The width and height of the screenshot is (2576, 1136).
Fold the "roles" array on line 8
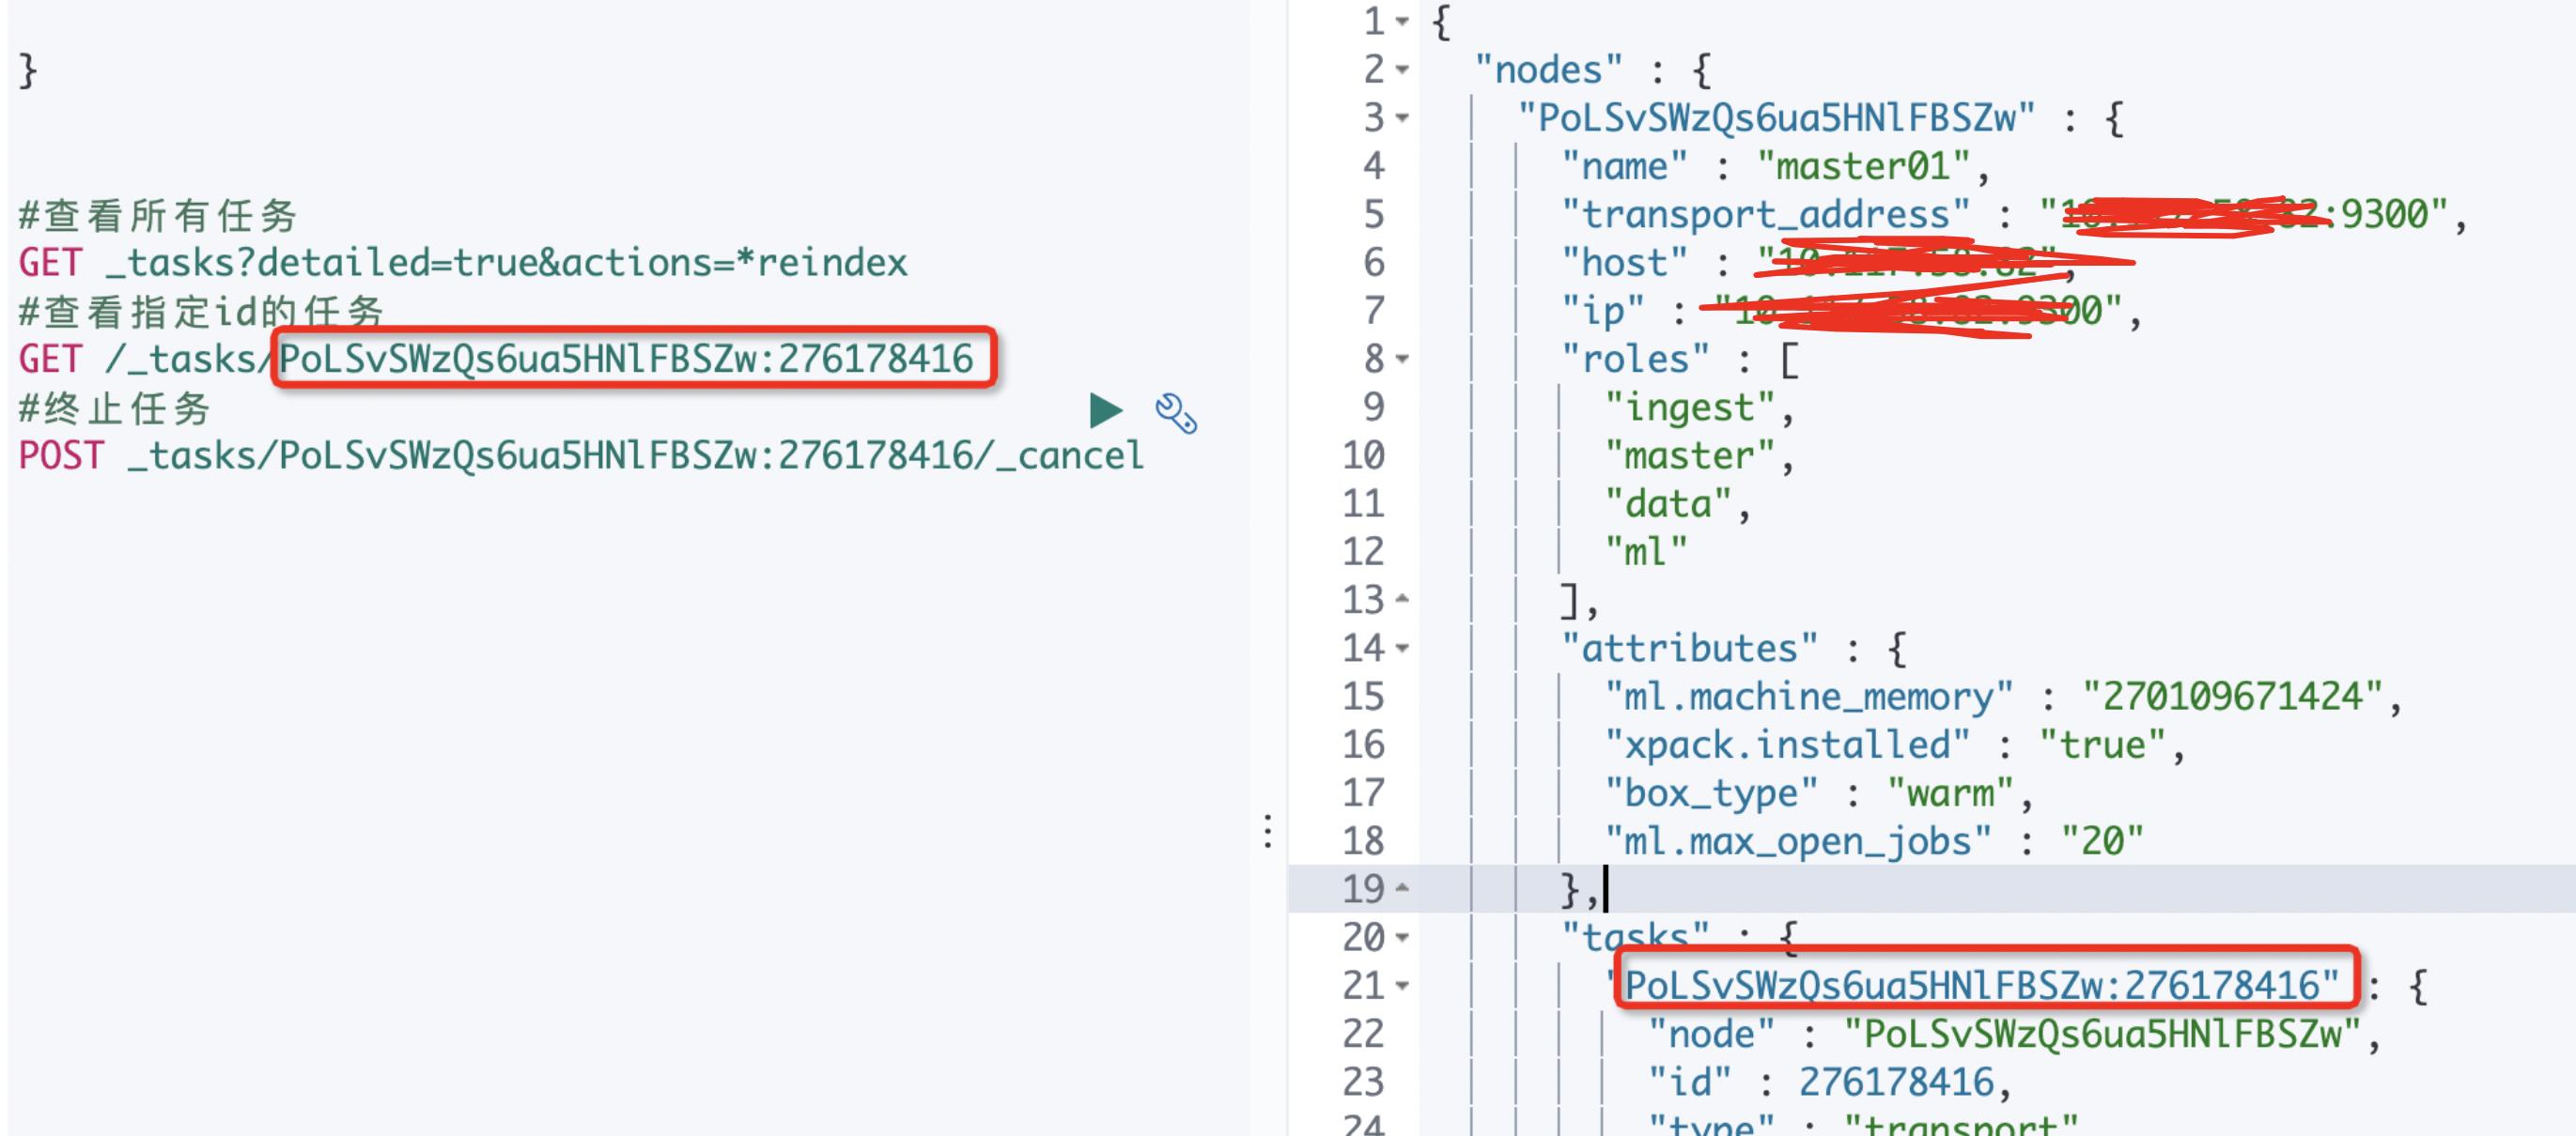click(x=1402, y=359)
